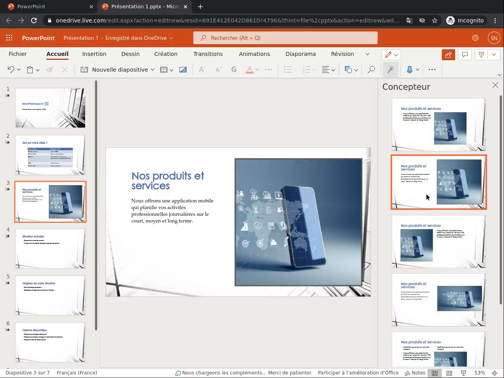Click the Designer (Concepteur) magic wand icon
Screen dimensions: 504x378
(x=390, y=70)
